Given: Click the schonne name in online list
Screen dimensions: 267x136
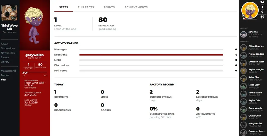Looking at the screenshot, I should pos(253,32).
